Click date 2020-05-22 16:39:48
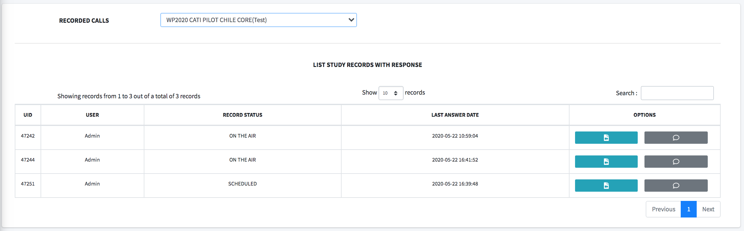The image size is (744, 231). click(455, 184)
